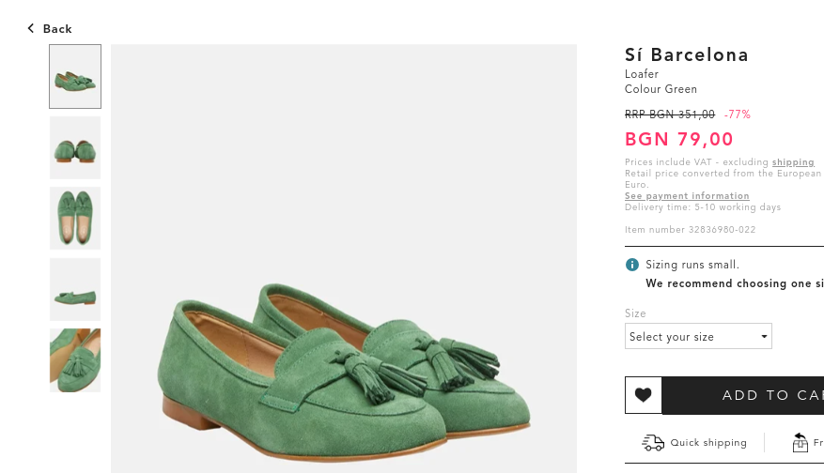Click the BGN 79,00 sale price
The height and width of the screenshot is (473, 824).
pos(679,140)
